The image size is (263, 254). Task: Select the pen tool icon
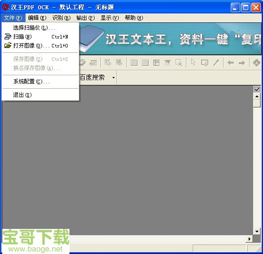point(216,63)
